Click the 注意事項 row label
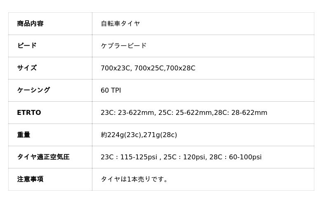 click(x=30, y=179)
